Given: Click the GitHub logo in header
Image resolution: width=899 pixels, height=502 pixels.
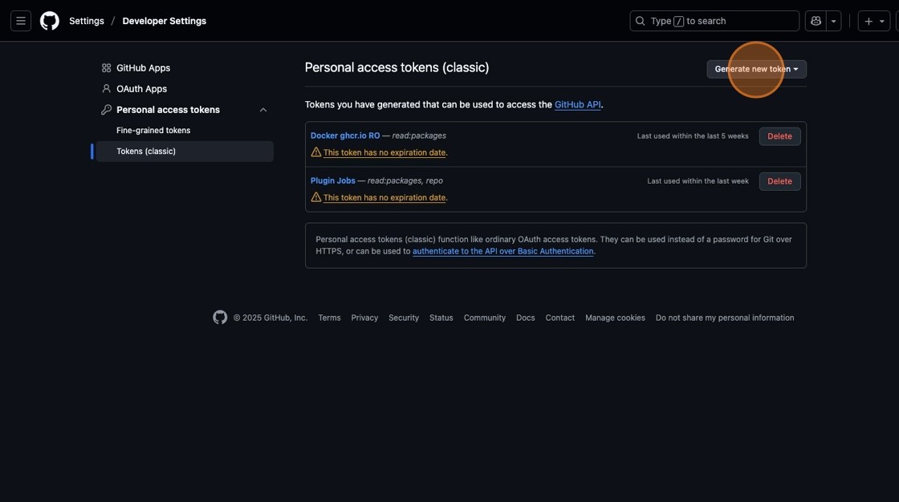Looking at the screenshot, I should [x=50, y=21].
